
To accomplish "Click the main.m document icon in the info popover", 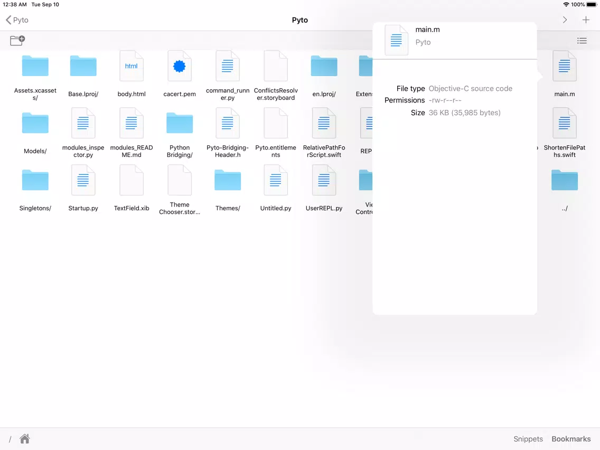I will pos(396,40).
